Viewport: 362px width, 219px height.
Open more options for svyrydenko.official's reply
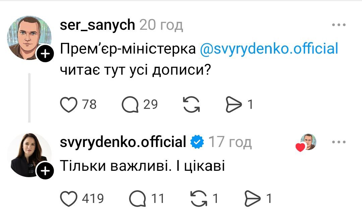coord(339,142)
